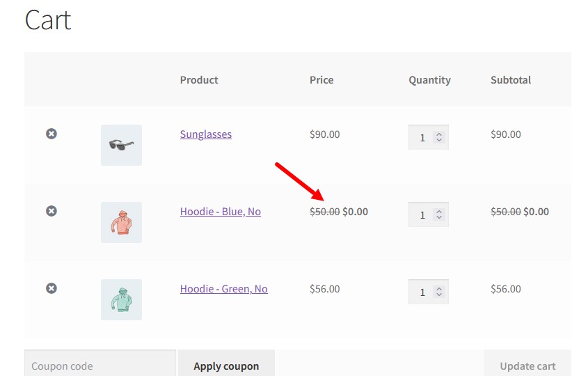The image size is (588, 376).
Task: Increase Hoodie - Green quantity with up arrow
Action: pos(439,288)
